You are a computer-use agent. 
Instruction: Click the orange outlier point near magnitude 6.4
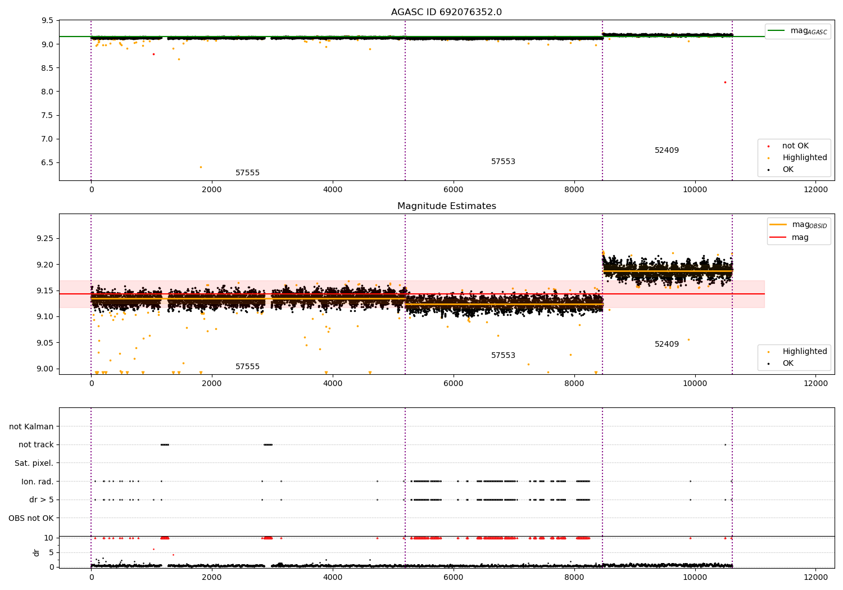coord(201,167)
